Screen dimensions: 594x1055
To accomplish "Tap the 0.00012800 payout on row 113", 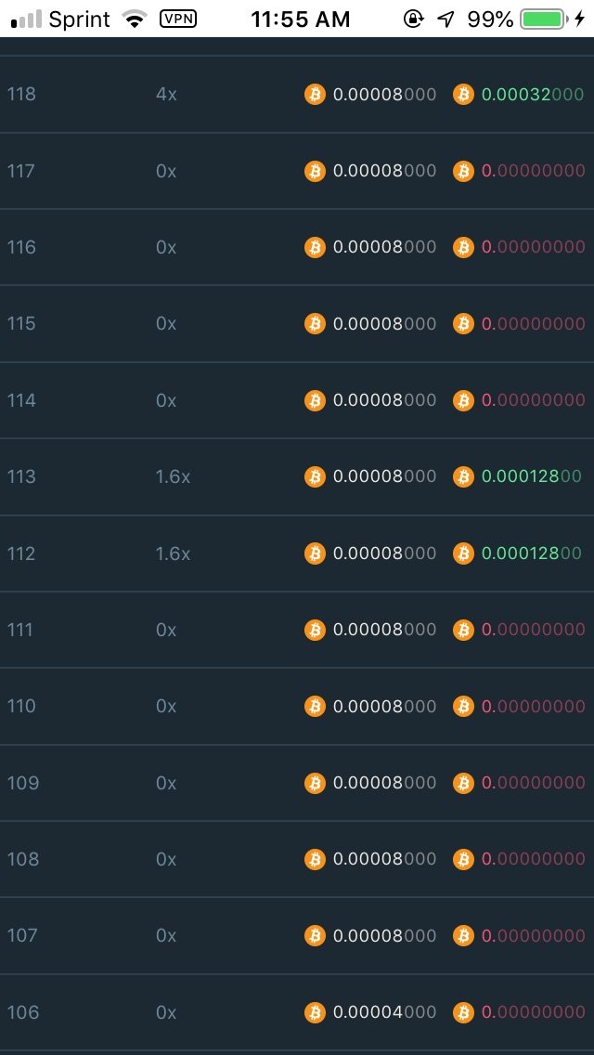I will coord(531,476).
